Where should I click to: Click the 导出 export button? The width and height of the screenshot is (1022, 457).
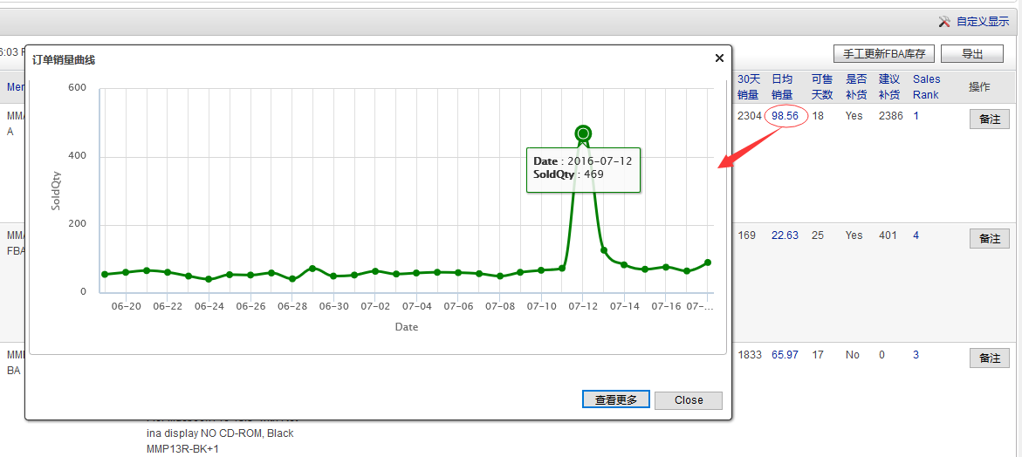point(971,54)
